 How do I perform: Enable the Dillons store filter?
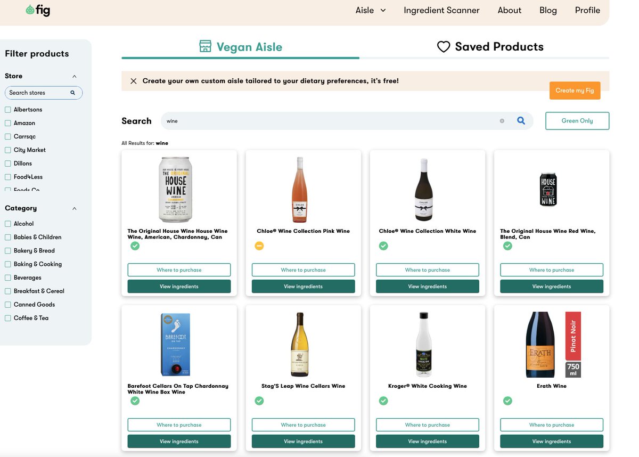[8, 164]
